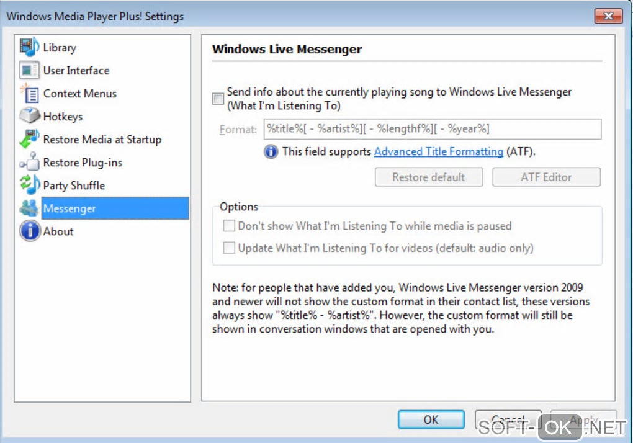Click into the Format text field
The image size is (633, 443).
point(433,129)
